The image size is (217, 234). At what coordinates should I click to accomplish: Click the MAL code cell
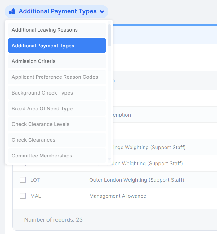tap(36, 196)
